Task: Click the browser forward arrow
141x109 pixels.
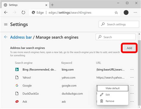Action: tap(15, 13)
